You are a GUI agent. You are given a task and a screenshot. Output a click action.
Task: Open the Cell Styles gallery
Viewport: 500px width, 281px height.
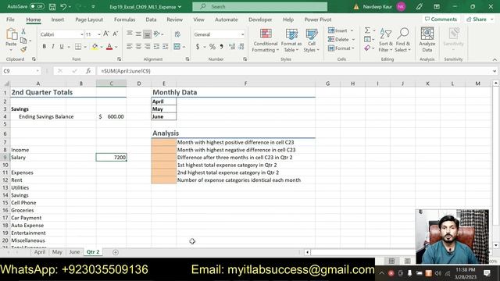coord(311,41)
